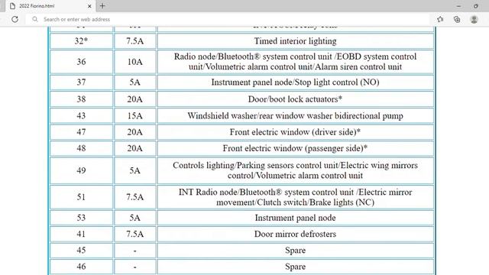Image resolution: width=489 pixels, height=275 pixels.
Task: Click the 'Spare' cell in row 45
Action: click(296, 251)
